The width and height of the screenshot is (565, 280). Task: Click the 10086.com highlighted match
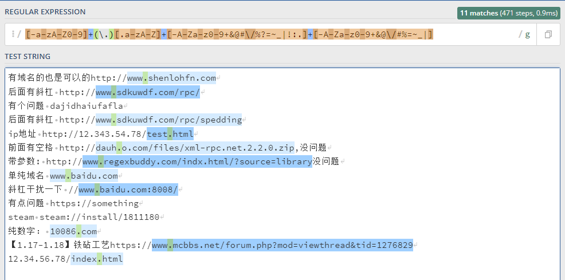[73, 231]
